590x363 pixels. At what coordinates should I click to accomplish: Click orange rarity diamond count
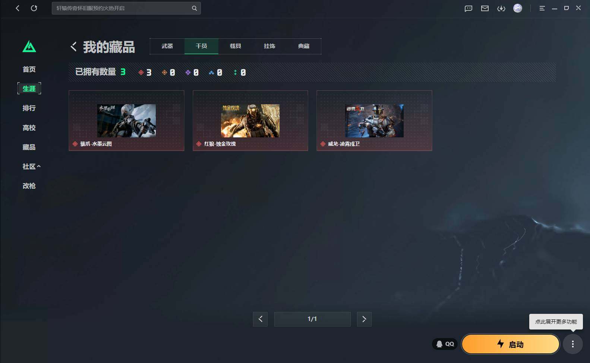point(168,72)
